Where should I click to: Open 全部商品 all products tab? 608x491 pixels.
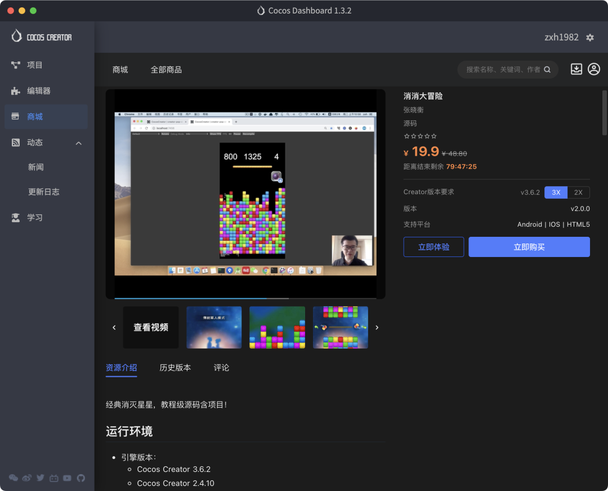point(166,70)
